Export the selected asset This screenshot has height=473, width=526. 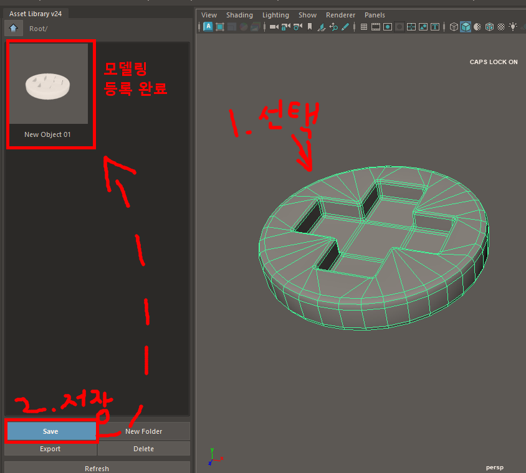pos(50,449)
